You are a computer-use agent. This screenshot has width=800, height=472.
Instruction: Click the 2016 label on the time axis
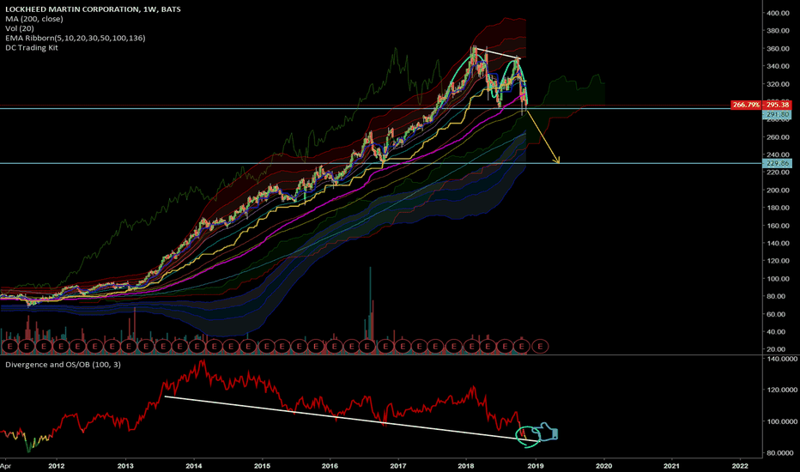(330, 465)
